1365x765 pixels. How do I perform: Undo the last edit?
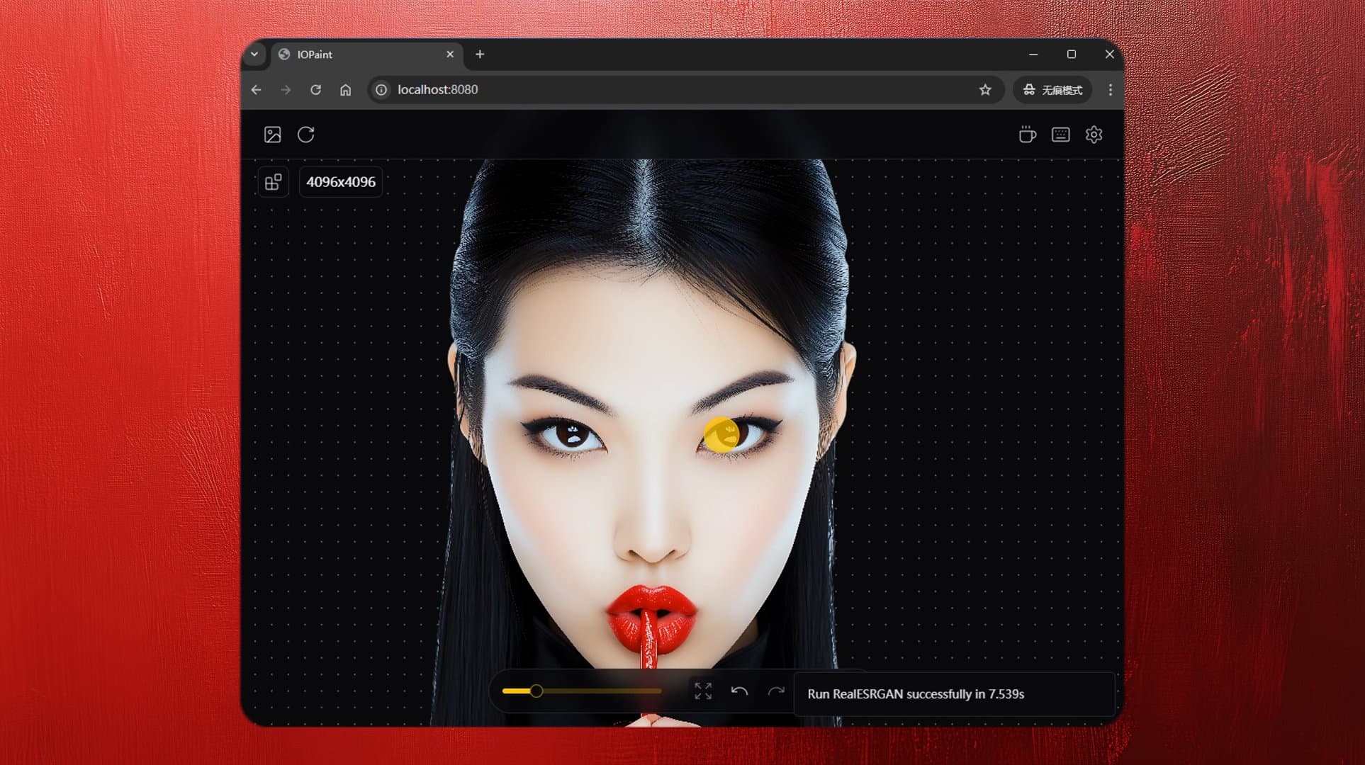(739, 691)
